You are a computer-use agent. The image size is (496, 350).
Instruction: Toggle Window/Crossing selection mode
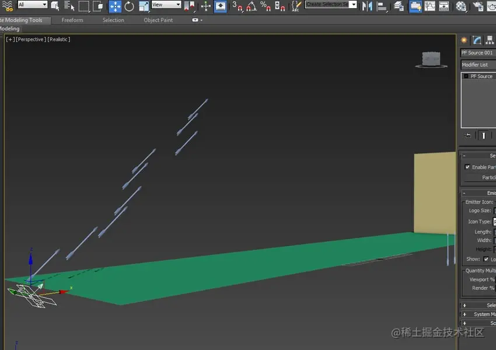(98, 6)
